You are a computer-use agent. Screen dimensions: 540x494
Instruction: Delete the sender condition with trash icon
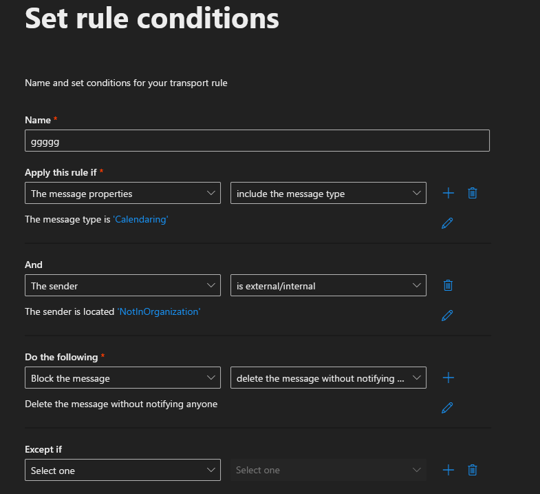(x=448, y=285)
